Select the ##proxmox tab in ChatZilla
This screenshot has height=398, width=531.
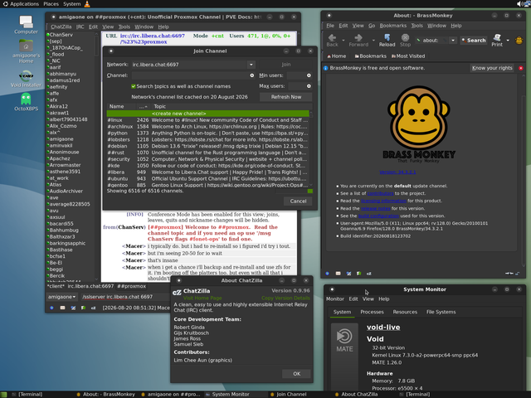(x=131, y=286)
